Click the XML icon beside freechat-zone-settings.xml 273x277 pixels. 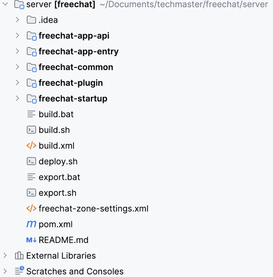31,208
